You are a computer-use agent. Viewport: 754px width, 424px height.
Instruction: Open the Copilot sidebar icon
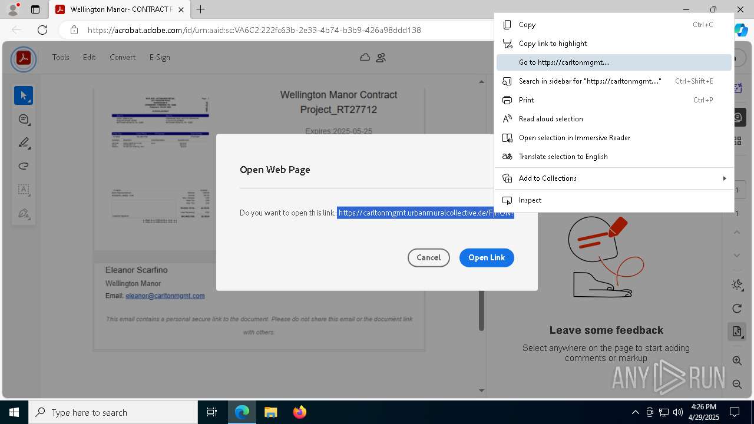click(x=741, y=30)
